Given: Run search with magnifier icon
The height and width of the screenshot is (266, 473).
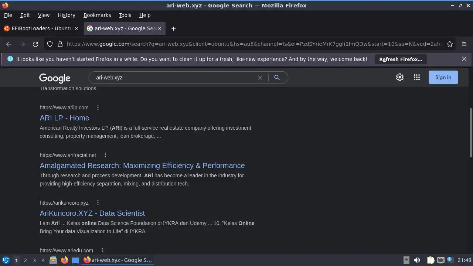Looking at the screenshot, I should [x=277, y=78].
